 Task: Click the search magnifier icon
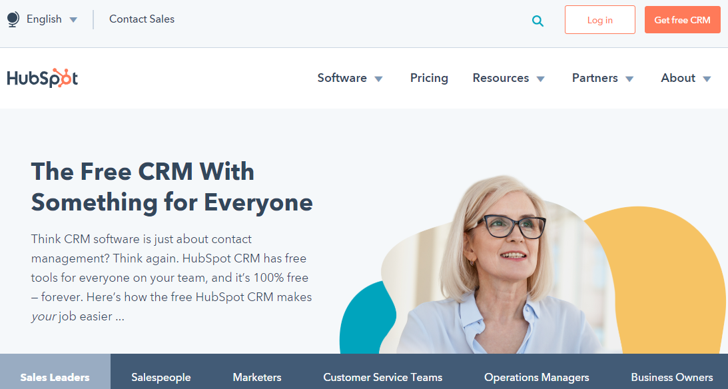click(x=538, y=21)
